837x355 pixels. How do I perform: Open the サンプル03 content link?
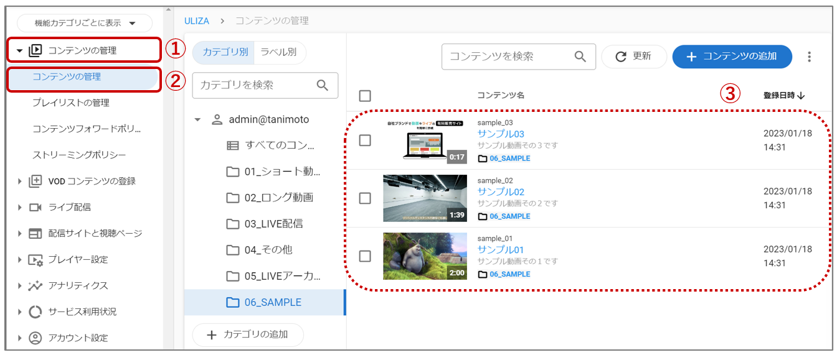click(501, 134)
